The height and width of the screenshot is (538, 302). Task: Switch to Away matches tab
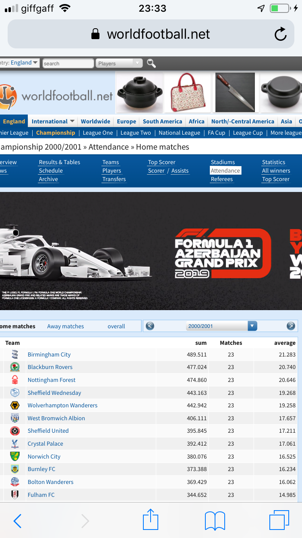click(66, 326)
